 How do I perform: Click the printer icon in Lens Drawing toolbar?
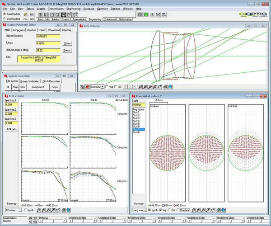pyautogui.click(x=165, y=87)
